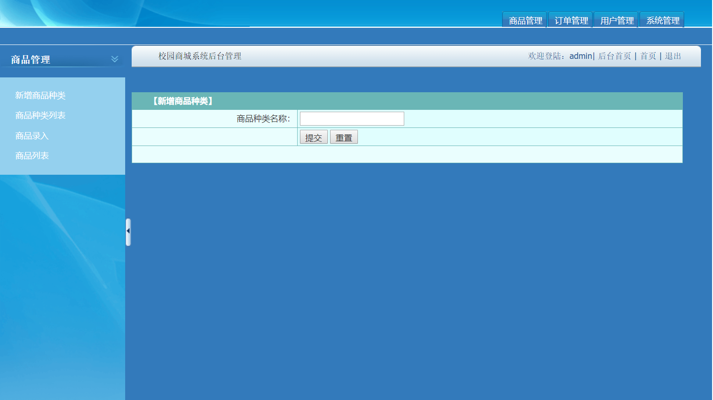Reset the form with 重置
This screenshot has width=713, height=400.
pyautogui.click(x=344, y=137)
